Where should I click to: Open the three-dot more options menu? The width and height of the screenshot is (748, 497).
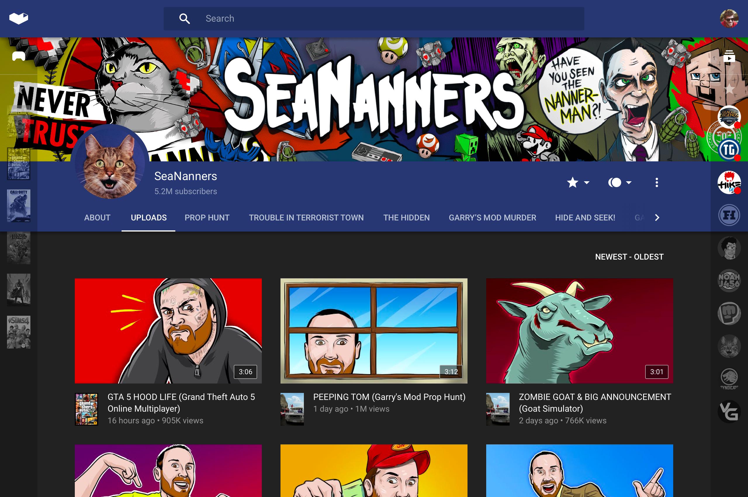click(x=657, y=182)
